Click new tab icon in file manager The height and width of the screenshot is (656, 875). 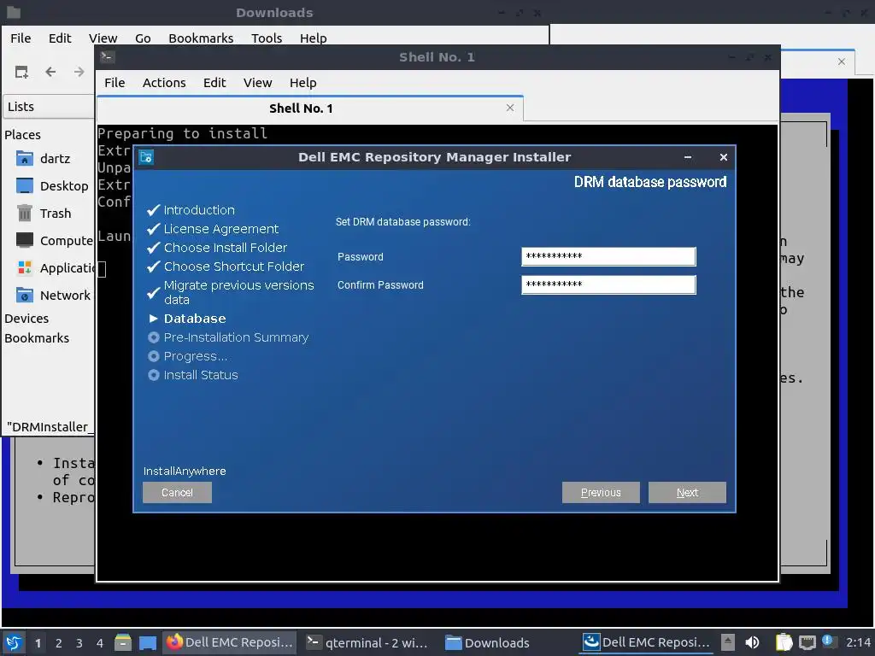click(21, 72)
